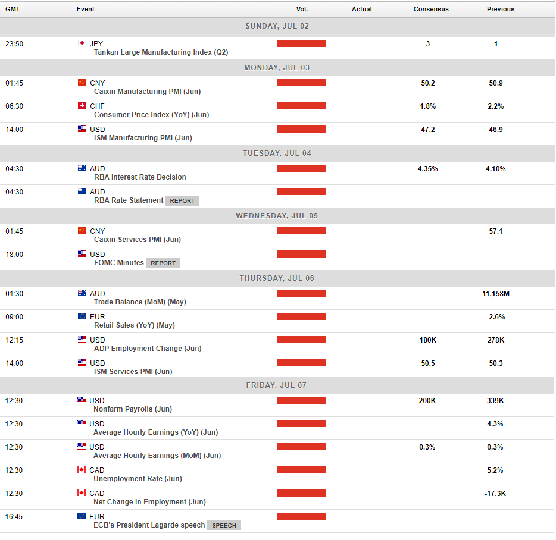The width and height of the screenshot is (556, 540).
Task: Open the REPORT badge next to FOMC Minutes
Action: coord(163,263)
